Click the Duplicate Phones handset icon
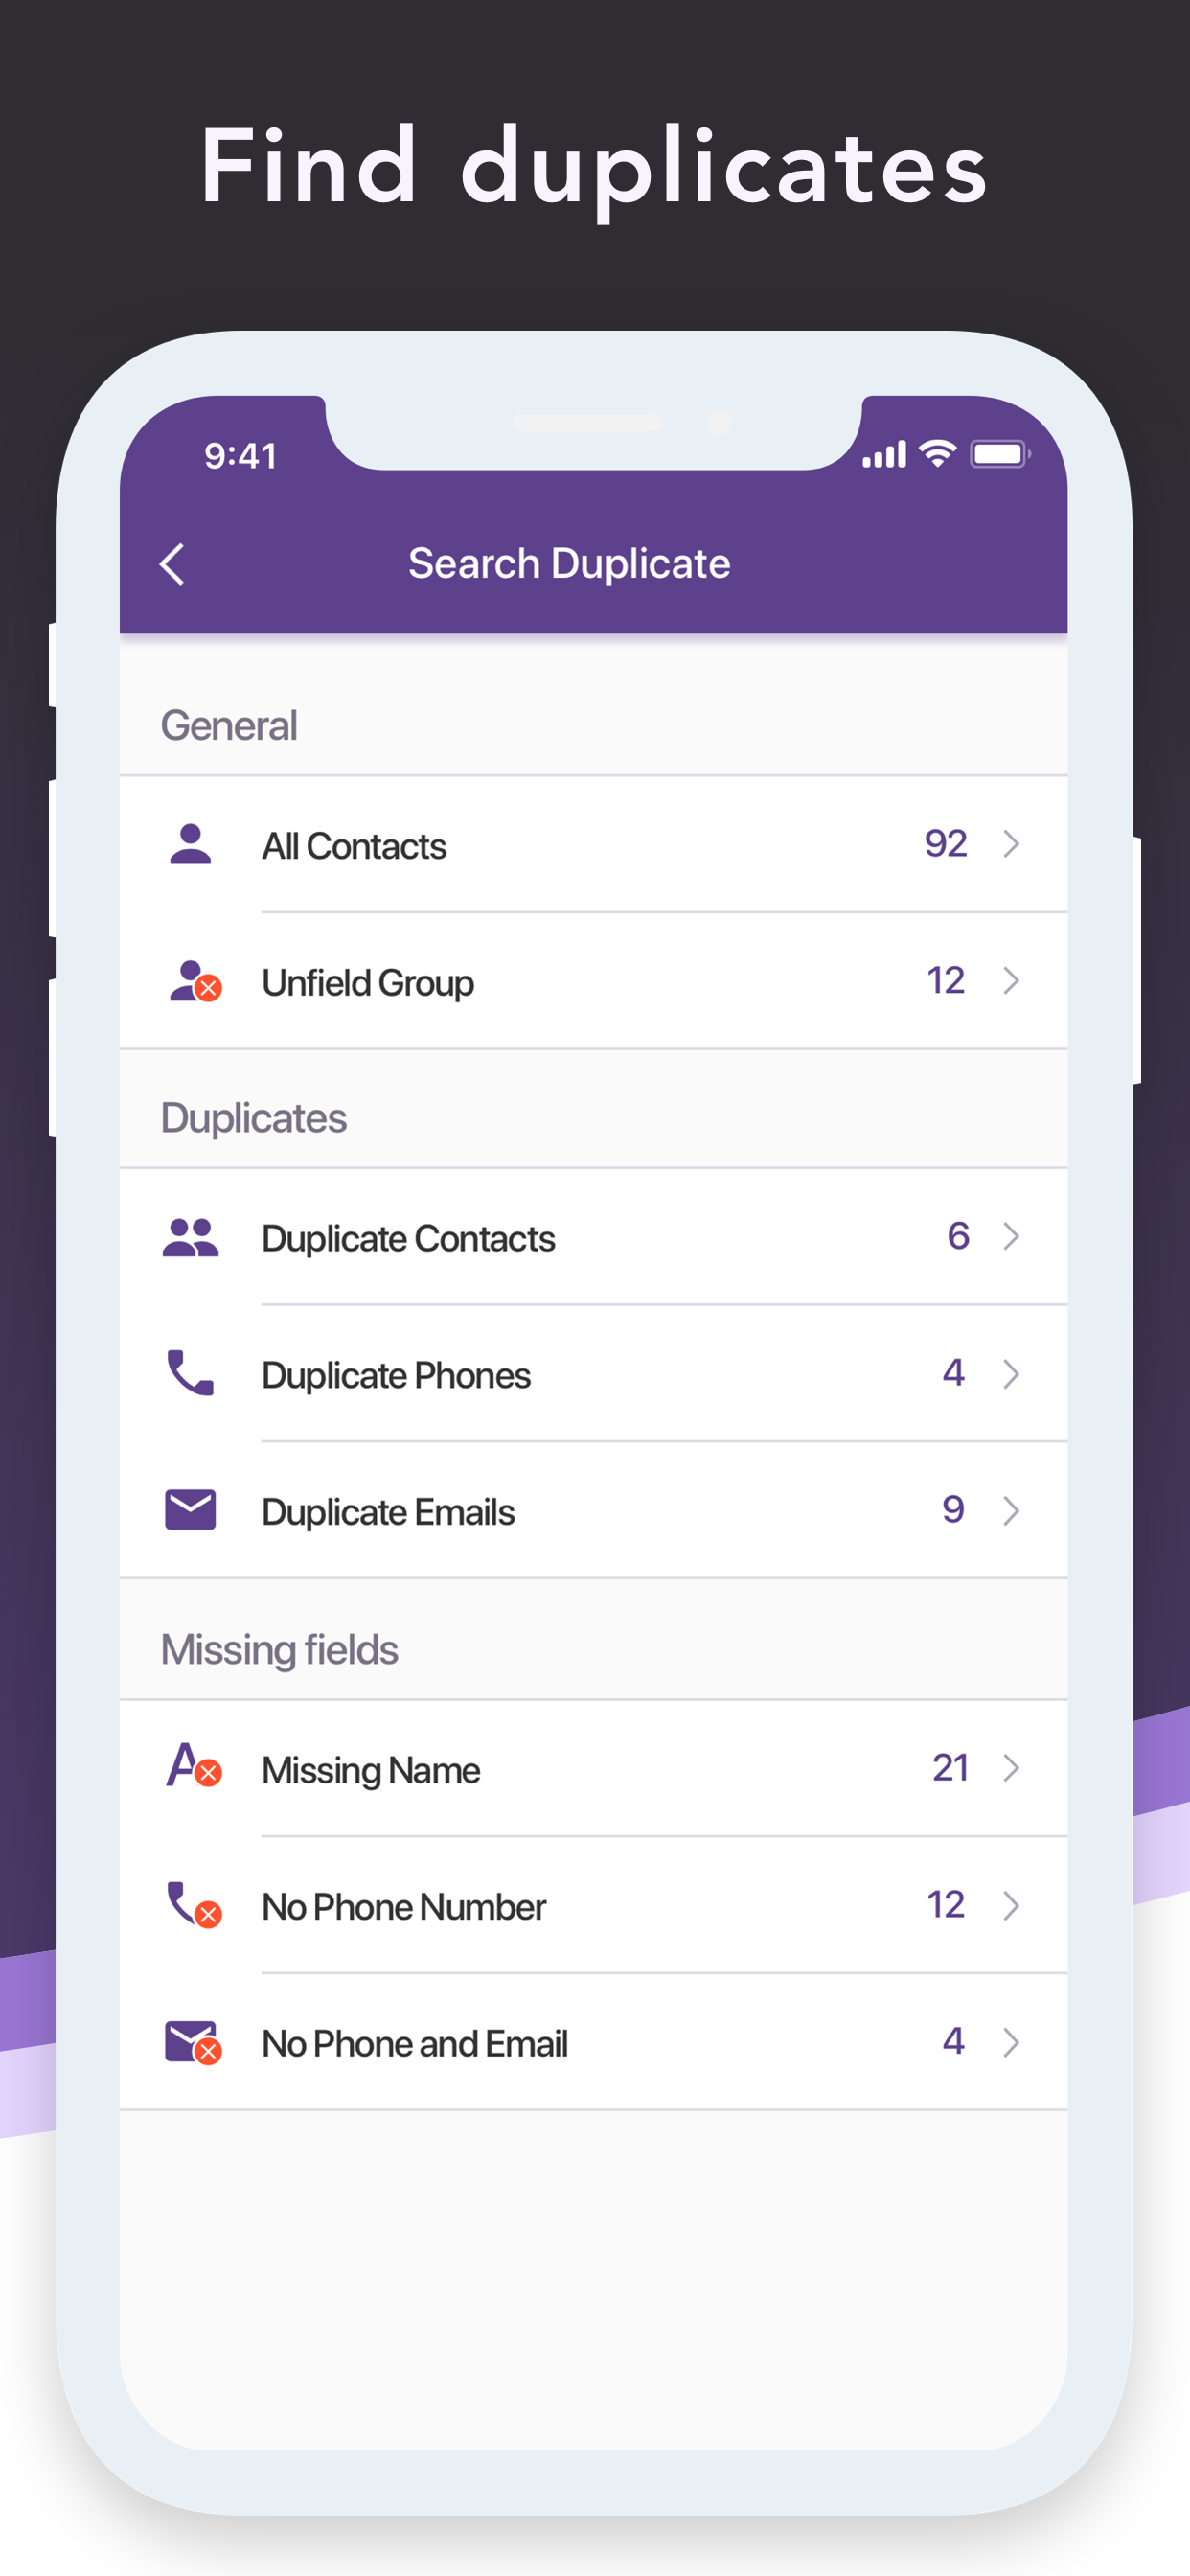Image resolution: width=1190 pixels, height=2576 pixels. point(190,1374)
